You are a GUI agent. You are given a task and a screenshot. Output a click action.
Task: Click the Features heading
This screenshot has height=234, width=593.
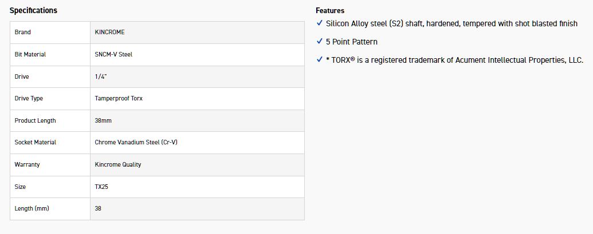pyautogui.click(x=330, y=10)
